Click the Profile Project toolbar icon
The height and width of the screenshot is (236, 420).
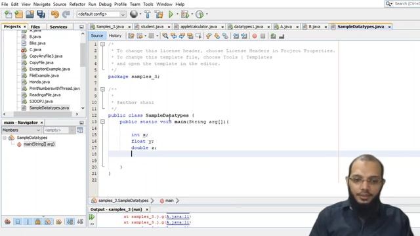[199, 14]
